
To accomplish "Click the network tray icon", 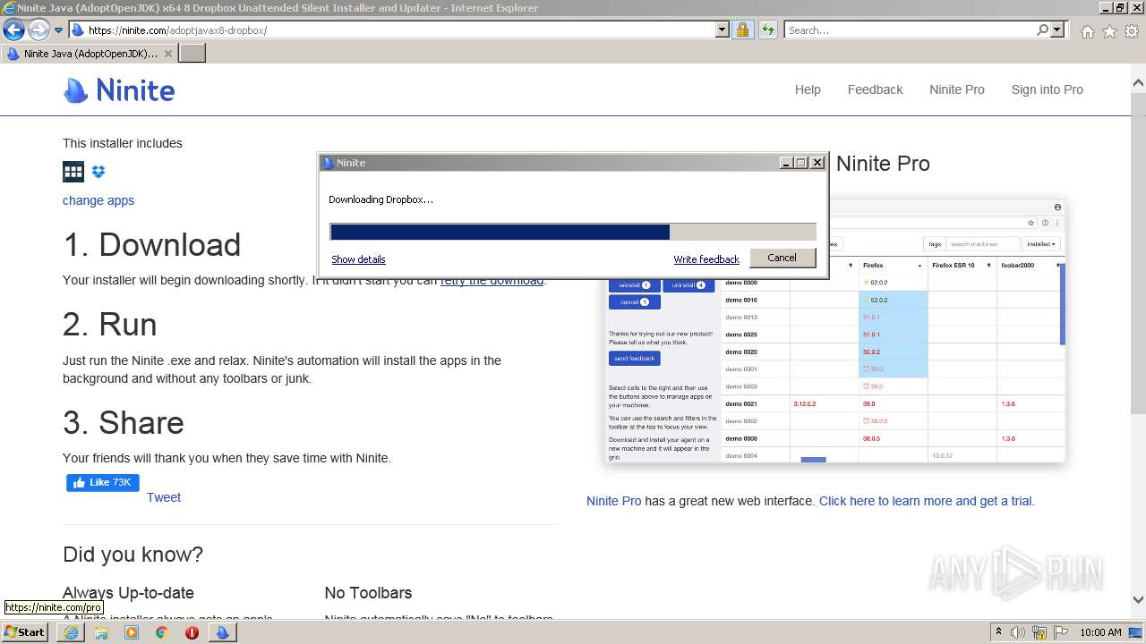I will 1040,632.
